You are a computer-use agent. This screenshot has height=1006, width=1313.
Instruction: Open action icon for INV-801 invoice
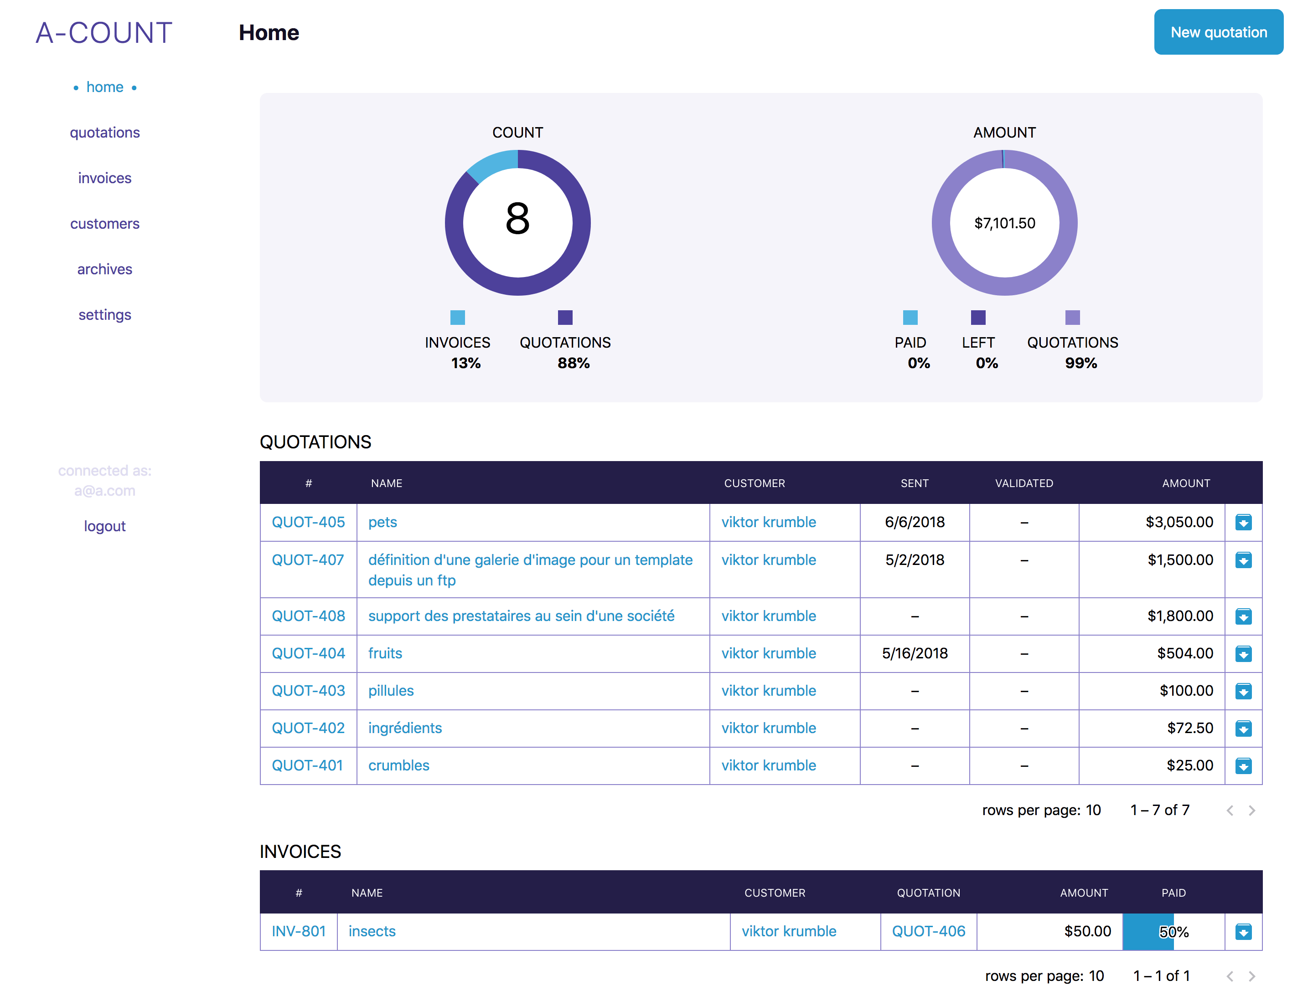pos(1243,932)
